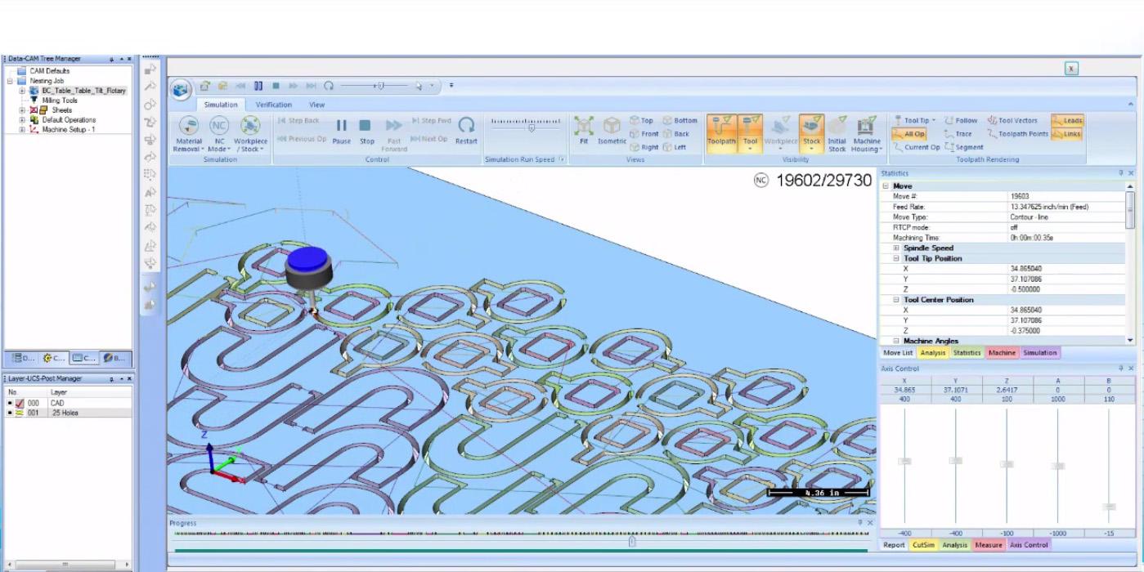Select the Right view

[x=644, y=148]
